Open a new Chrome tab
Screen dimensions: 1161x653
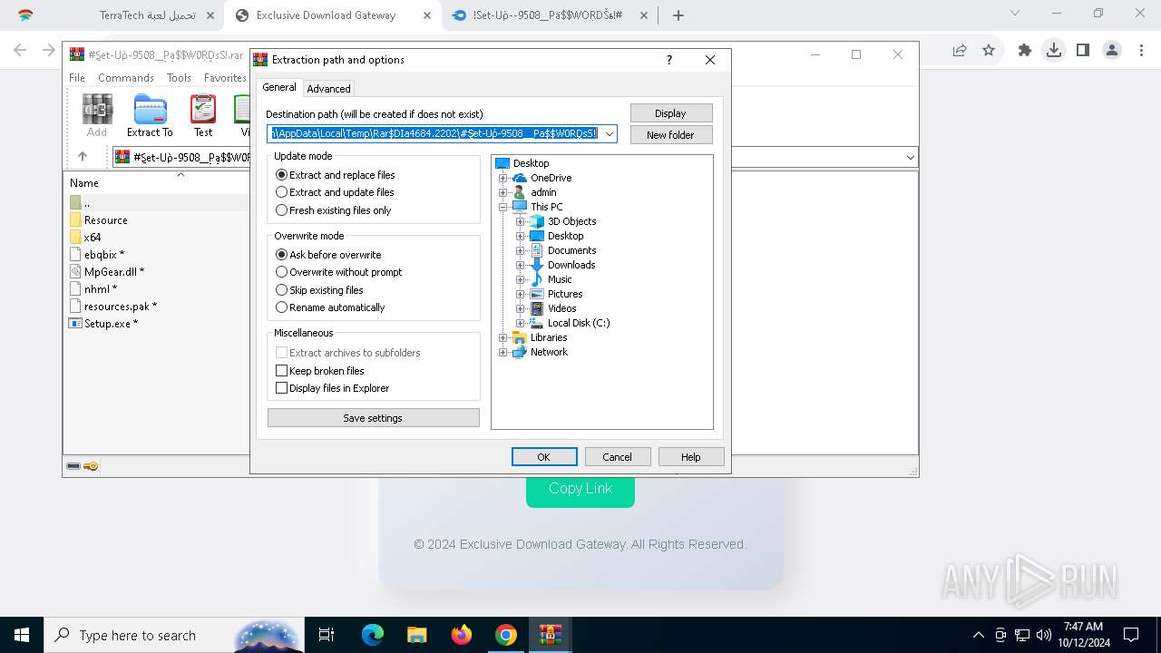click(678, 15)
